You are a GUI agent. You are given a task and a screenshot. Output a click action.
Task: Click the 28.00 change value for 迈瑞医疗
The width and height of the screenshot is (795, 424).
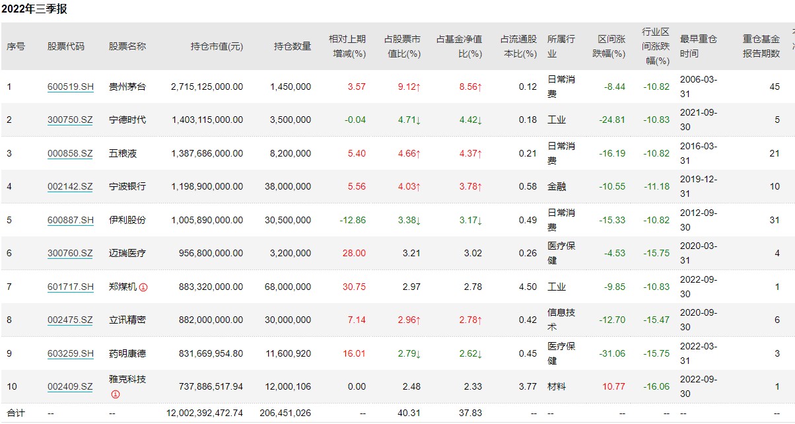tap(355, 254)
